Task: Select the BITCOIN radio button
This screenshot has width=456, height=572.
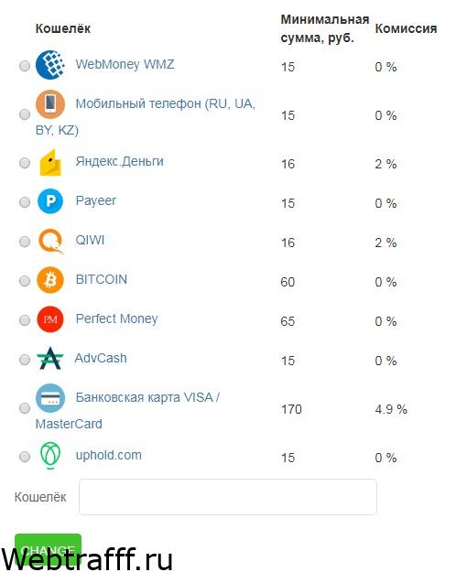Action: click(x=25, y=281)
